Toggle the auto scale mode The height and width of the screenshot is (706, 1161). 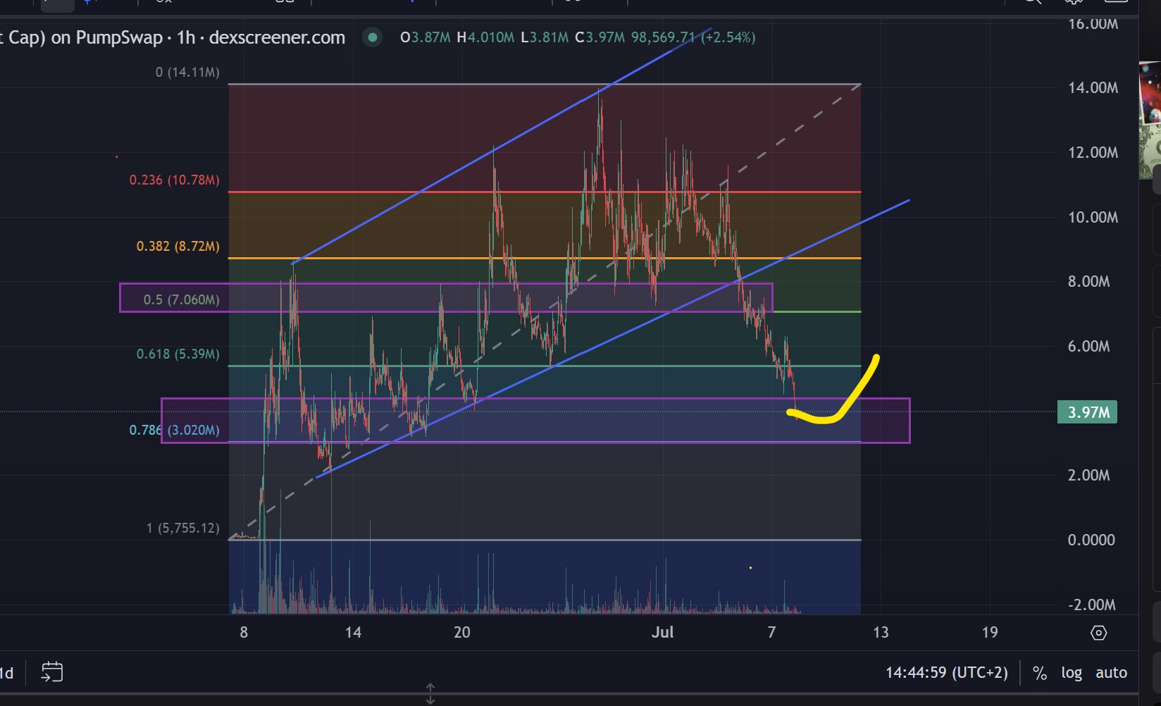[1111, 673]
